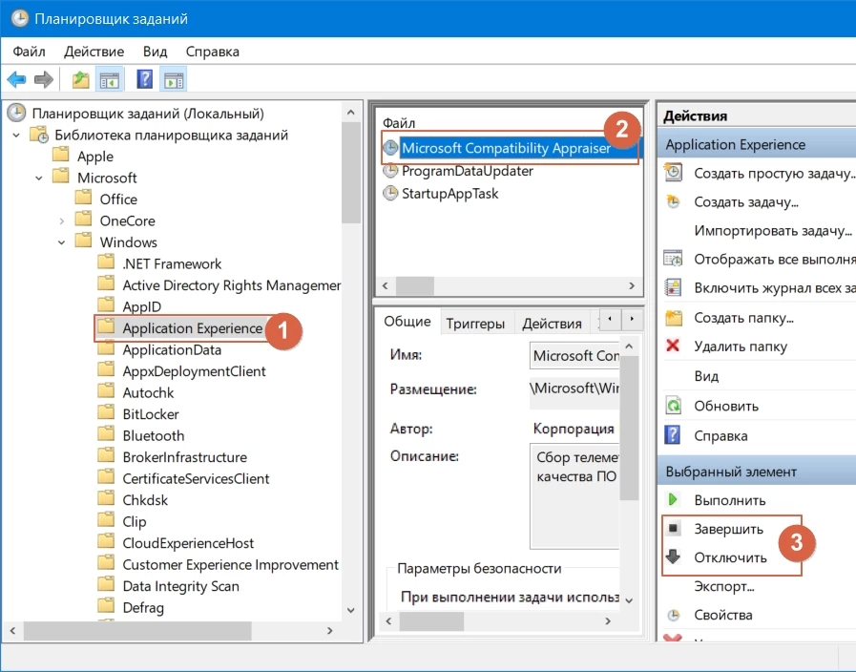856x672 pixels.
Task: Collapse the Windows folder tree node
Action: 62,242
